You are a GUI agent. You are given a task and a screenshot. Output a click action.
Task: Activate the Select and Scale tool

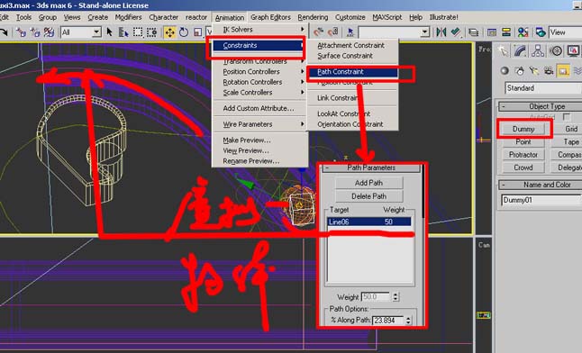198,32
